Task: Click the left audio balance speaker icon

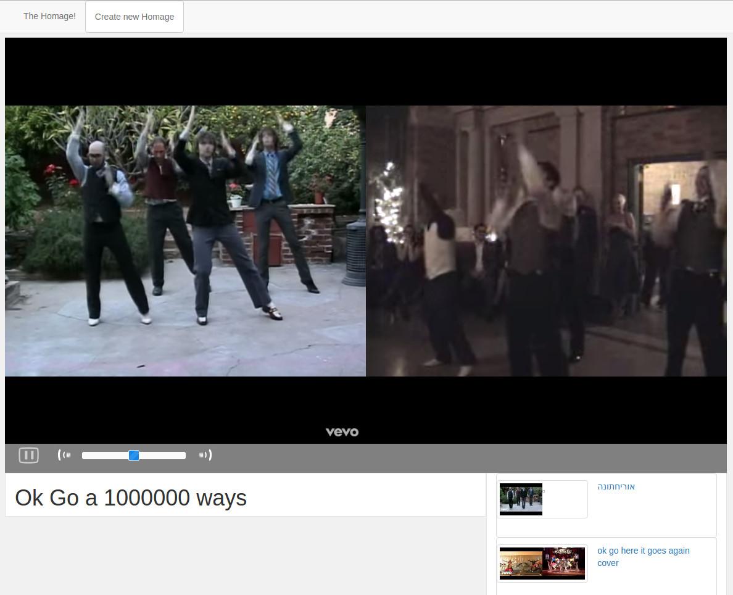Action: point(64,455)
